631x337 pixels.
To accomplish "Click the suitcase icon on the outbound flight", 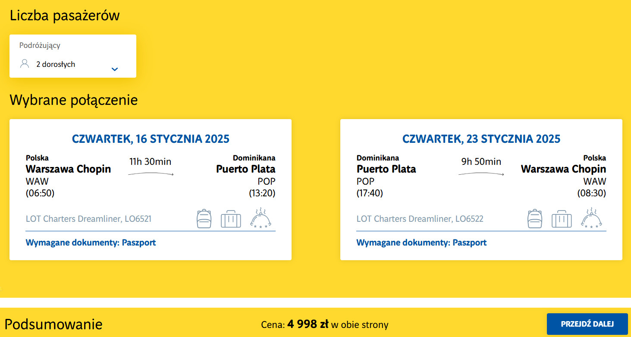I will click(x=231, y=219).
